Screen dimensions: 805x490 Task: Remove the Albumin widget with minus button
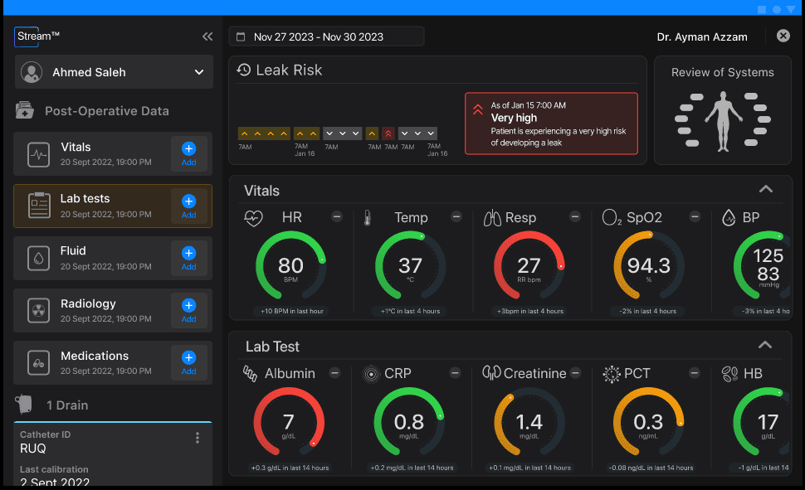[334, 373]
